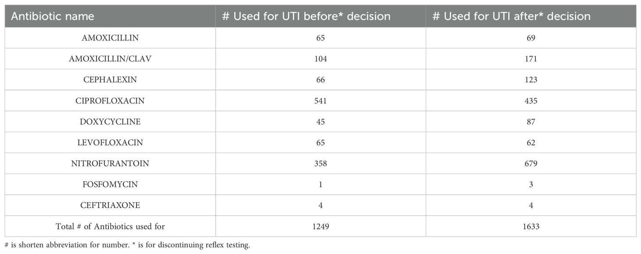Select the AMOXICILLIN/CLAV cell
This screenshot has width=641, height=254.
[x=110, y=59]
